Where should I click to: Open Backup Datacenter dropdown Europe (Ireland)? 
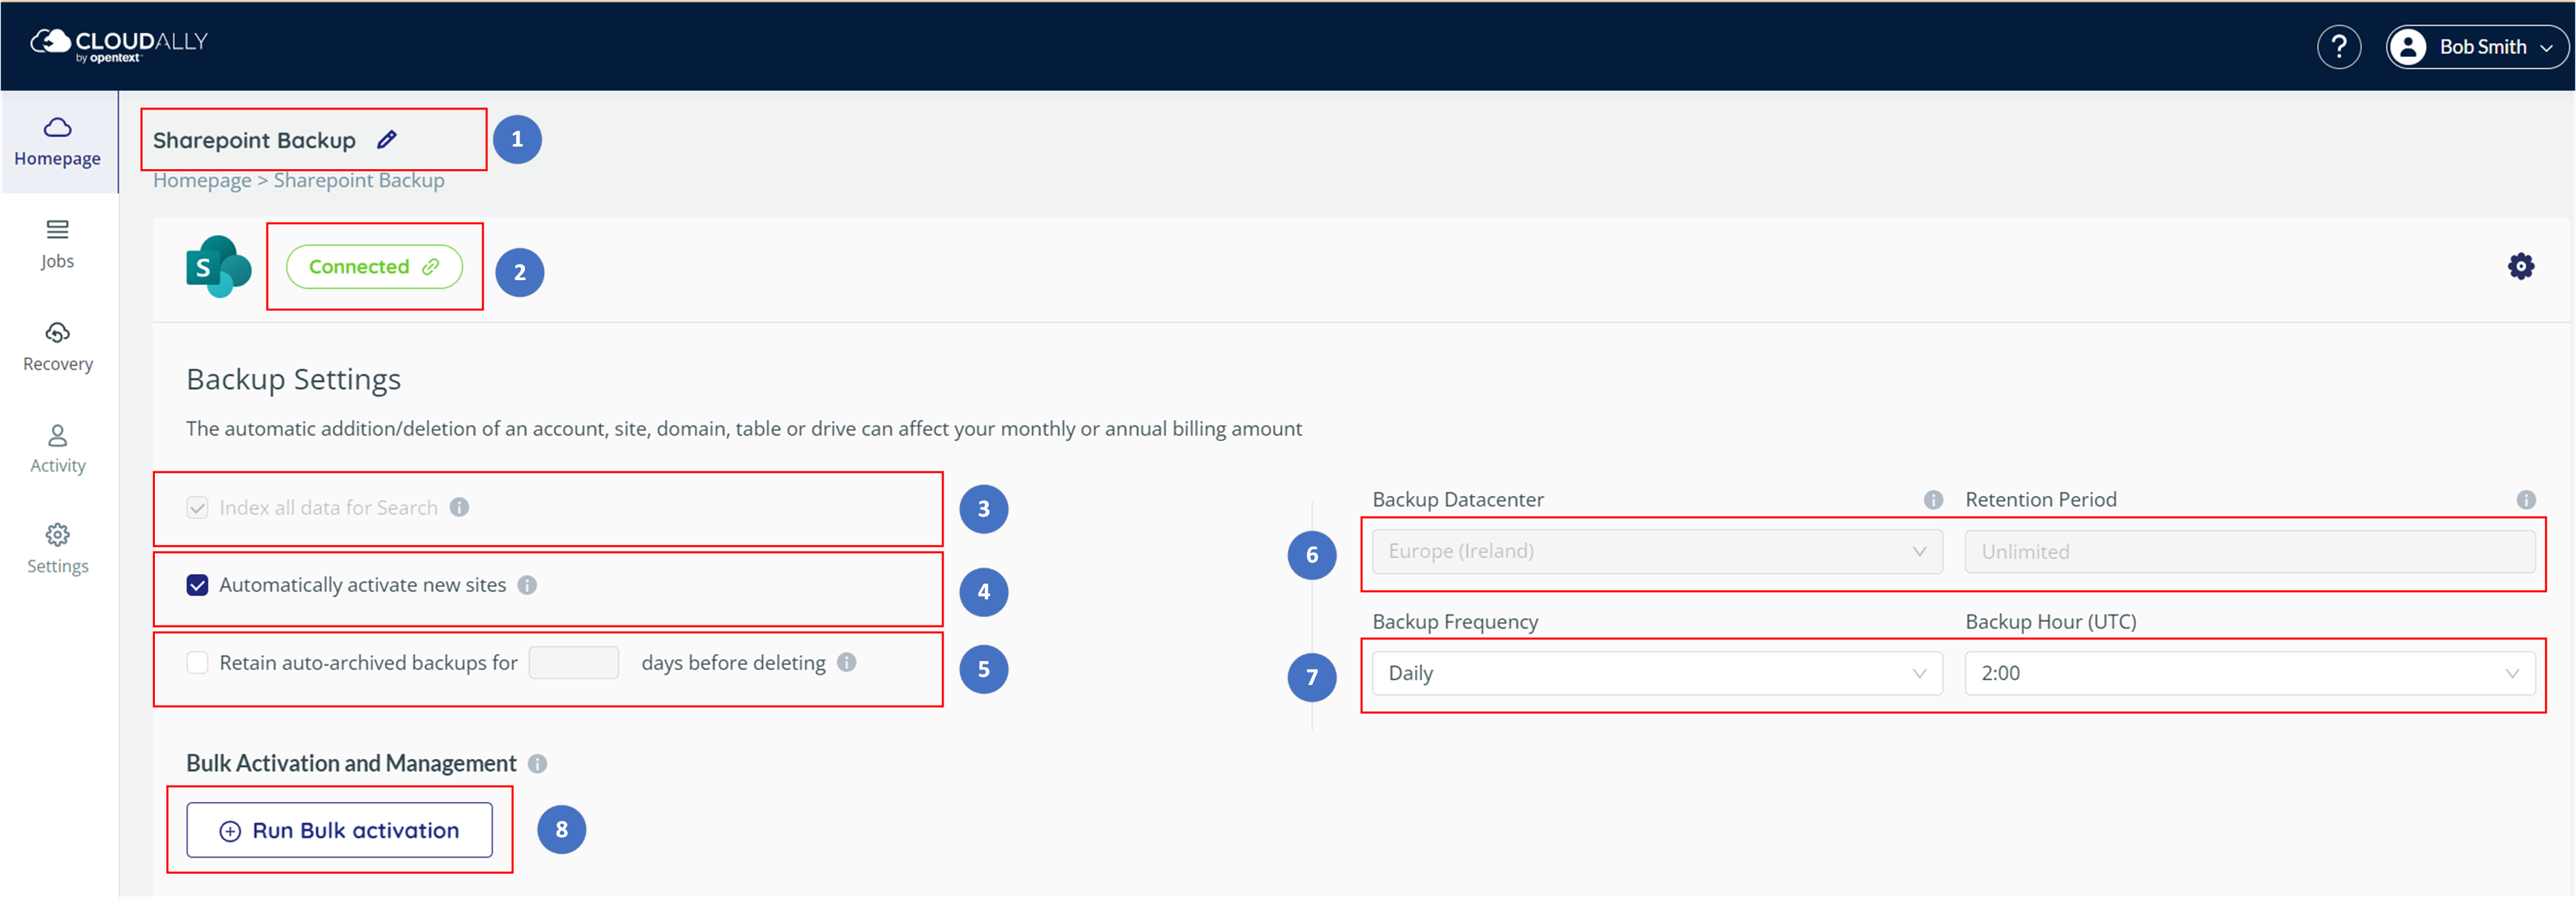coord(1657,551)
